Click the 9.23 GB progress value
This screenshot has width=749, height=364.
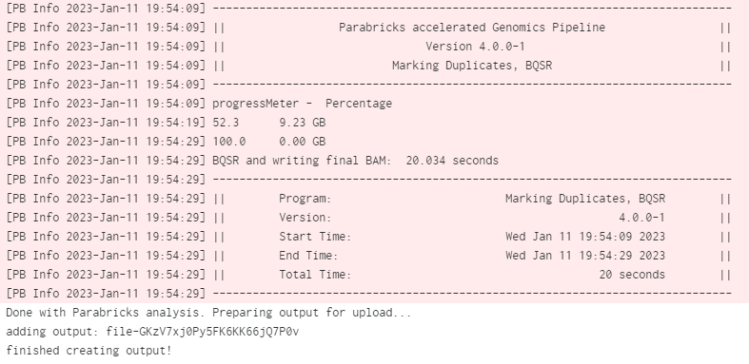[x=302, y=123]
